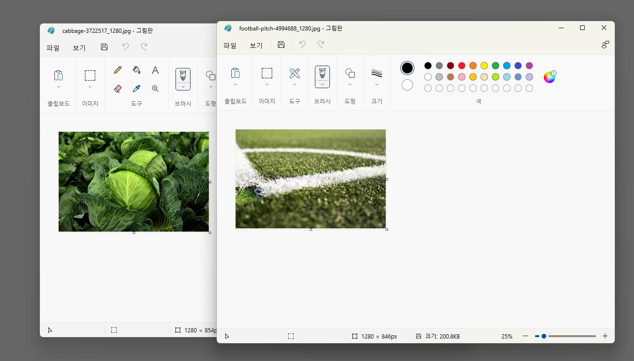Select the Eraser tool in cabbage window
Image resolution: width=634 pixels, height=361 pixels.
point(118,88)
